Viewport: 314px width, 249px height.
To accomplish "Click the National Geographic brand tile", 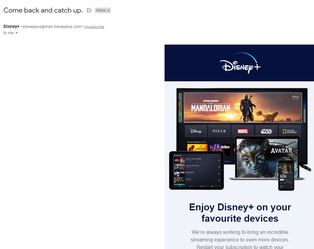I will [290, 131].
